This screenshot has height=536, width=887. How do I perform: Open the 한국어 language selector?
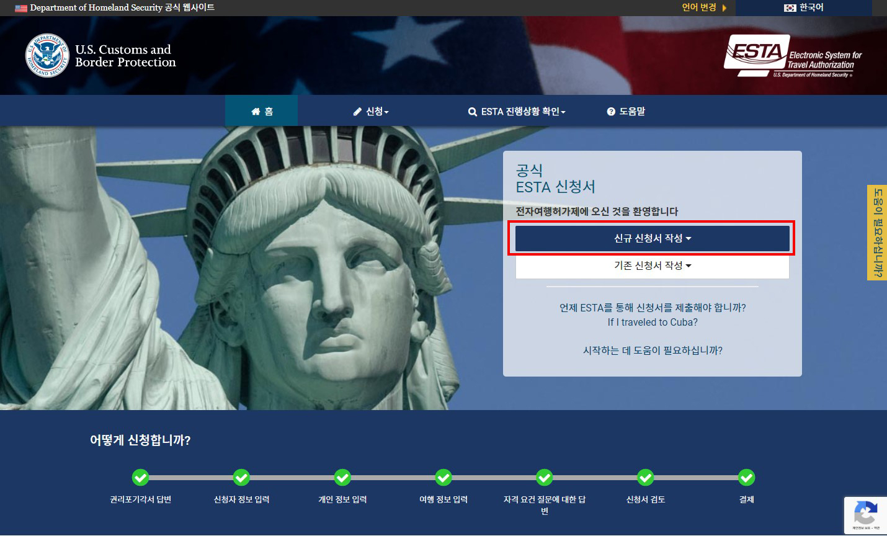click(x=803, y=8)
